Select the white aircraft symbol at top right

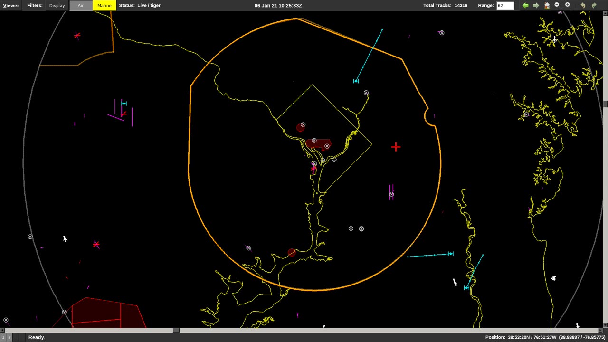554,40
